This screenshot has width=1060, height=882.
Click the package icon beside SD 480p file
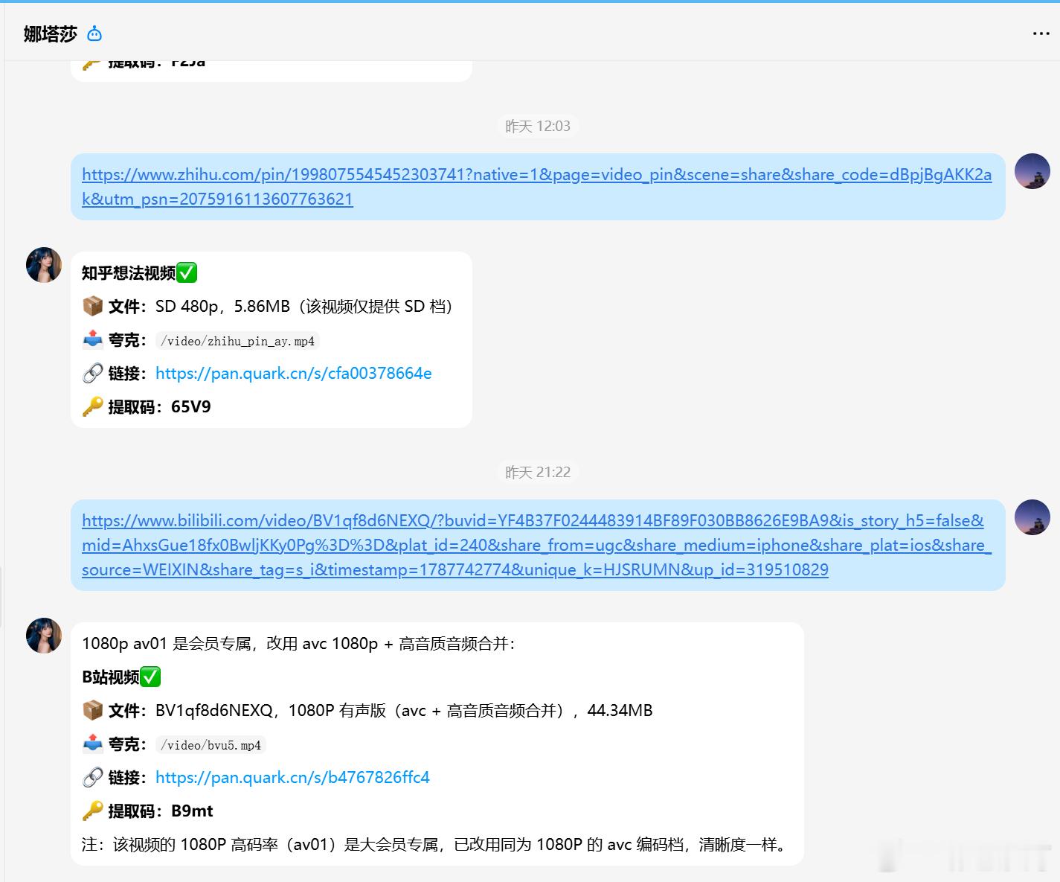92,307
